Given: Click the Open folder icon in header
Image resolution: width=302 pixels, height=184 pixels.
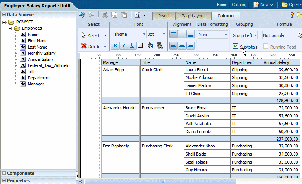Looking at the screenshot, I should coord(285,5).
